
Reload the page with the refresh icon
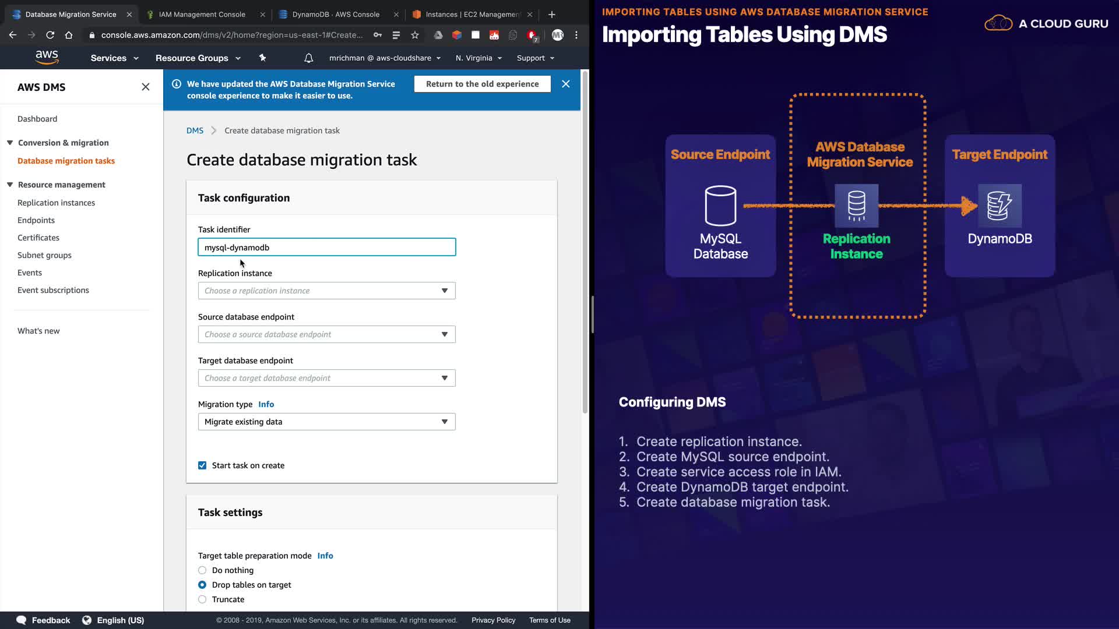click(x=50, y=35)
